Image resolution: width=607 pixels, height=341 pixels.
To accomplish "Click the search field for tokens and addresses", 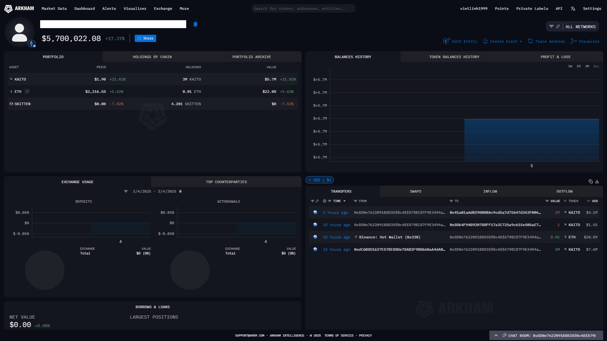I will pos(303,9).
